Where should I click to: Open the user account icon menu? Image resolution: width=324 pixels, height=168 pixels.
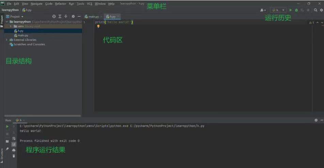[263, 10]
